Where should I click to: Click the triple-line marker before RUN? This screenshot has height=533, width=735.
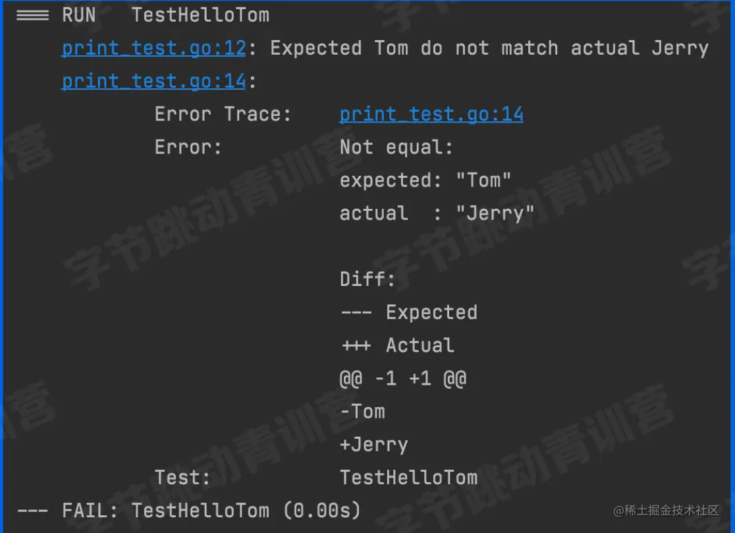tap(32, 15)
